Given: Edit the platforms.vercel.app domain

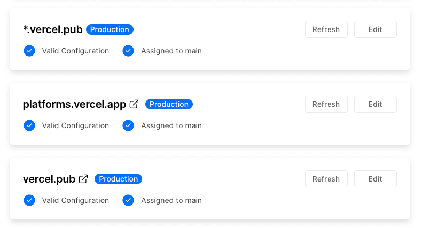Looking at the screenshot, I should pos(375,104).
